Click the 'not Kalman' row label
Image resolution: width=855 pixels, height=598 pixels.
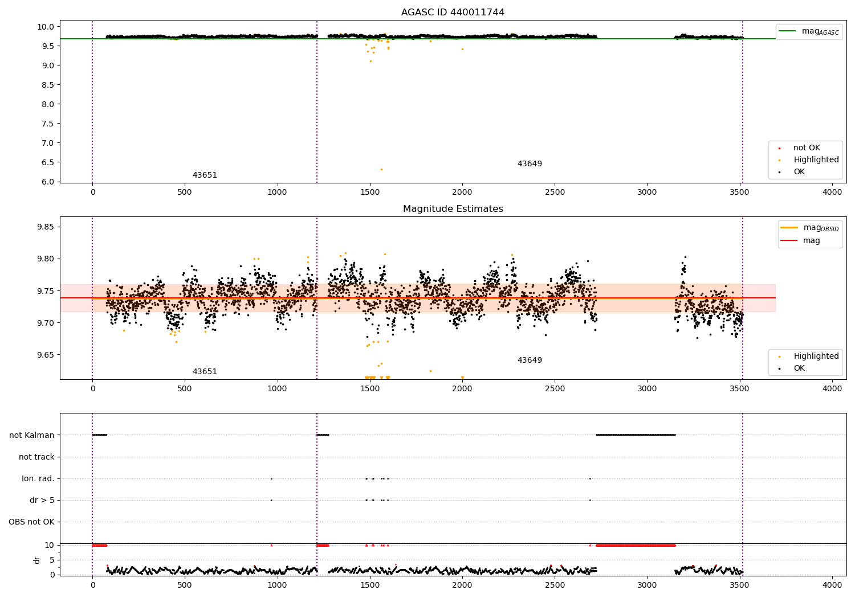tap(32, 435)
